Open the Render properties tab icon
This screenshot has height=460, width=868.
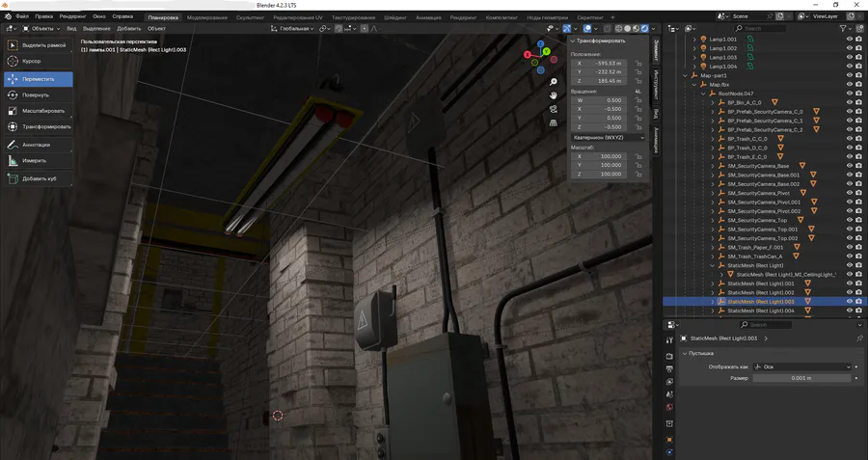point(669,356)
